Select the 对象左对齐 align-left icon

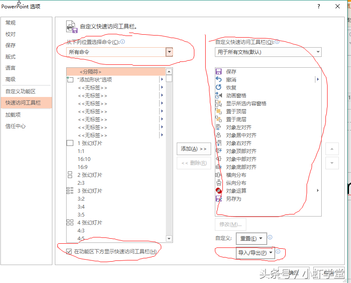tap(219, 127)
